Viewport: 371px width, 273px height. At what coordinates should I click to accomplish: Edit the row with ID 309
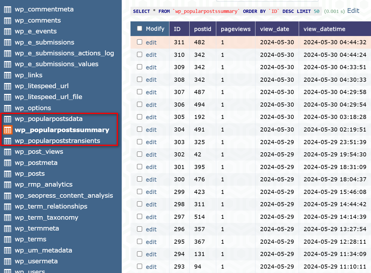pyautogui.click(x=151, y=67)
